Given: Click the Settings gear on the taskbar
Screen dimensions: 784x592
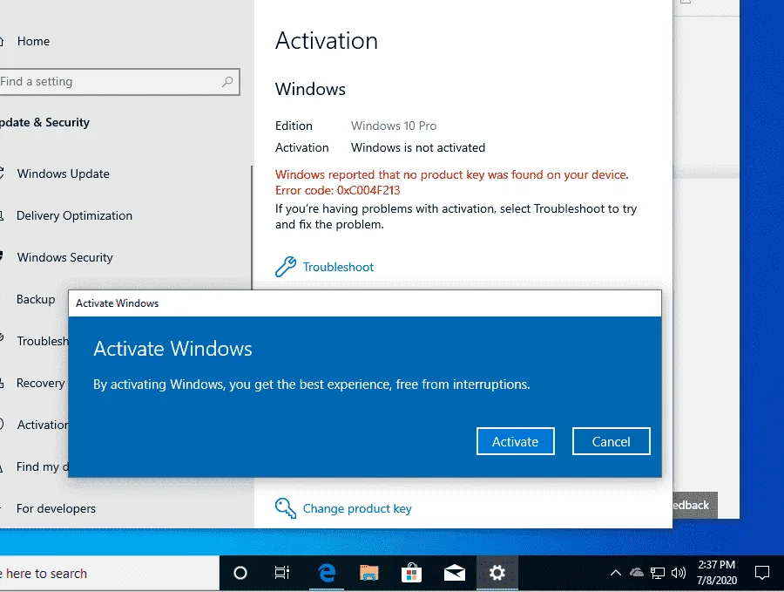Looking at the screenshot, I should (x=497, y=573).
